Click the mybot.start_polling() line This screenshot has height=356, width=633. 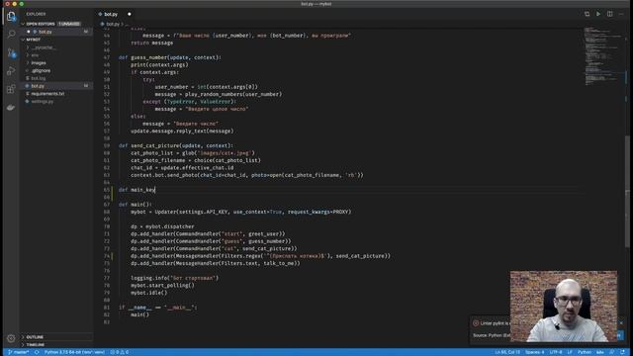(x=162, y=286)
